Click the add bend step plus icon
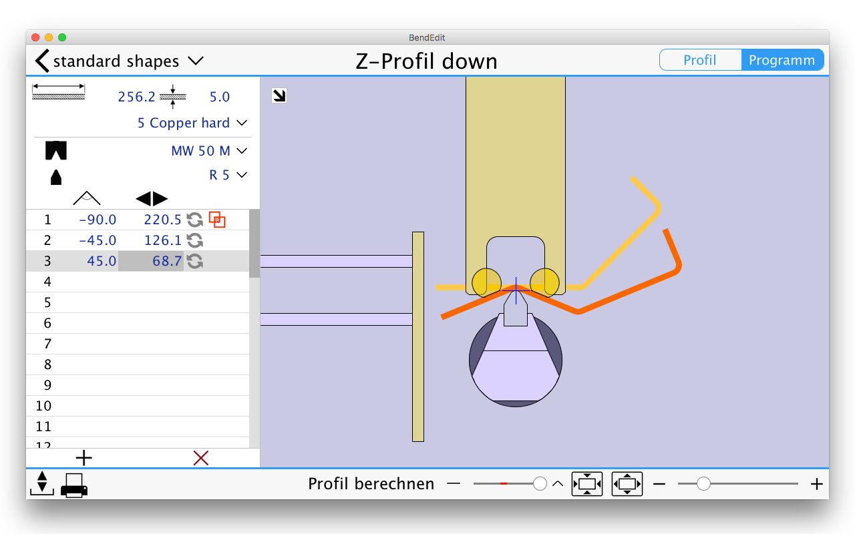This screenshot has height=534, width=855. (x=83, y=458)
